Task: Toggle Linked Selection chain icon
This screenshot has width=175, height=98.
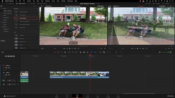Action: (84, 52)
